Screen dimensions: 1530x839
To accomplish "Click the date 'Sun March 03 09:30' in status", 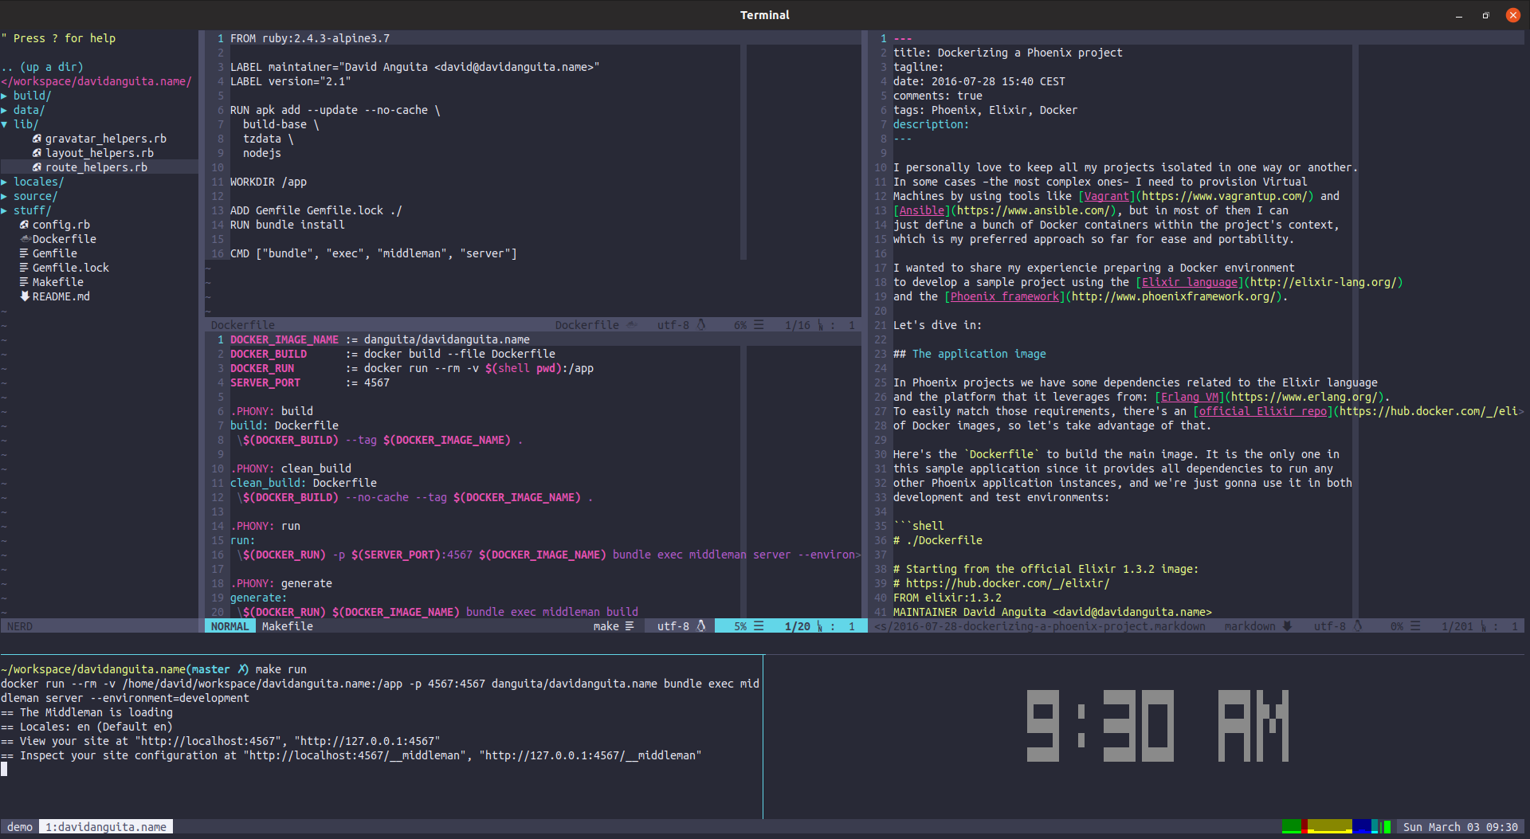I will (1461, 827).
